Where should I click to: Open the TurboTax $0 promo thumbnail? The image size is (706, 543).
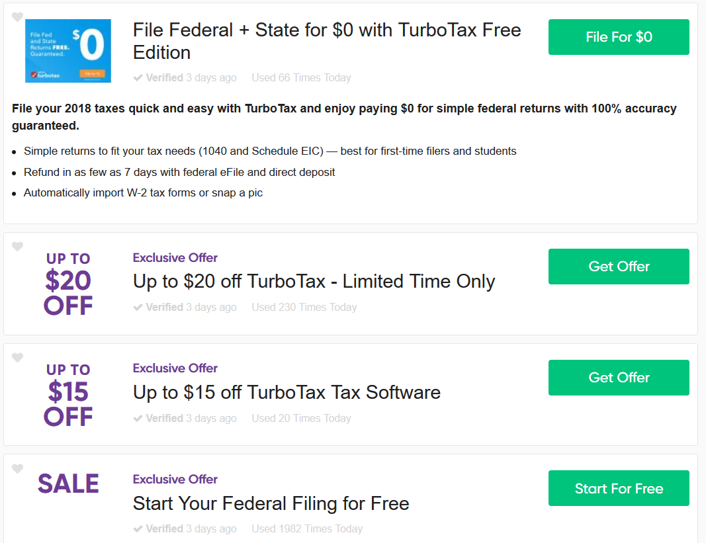68,51
